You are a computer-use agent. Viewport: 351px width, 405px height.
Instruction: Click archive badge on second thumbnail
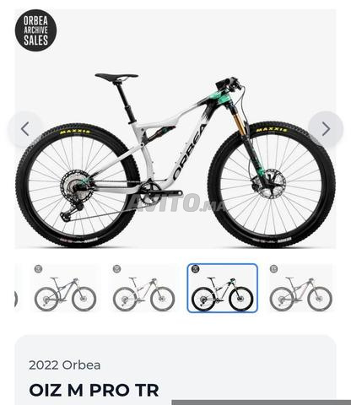pos(116,269)
